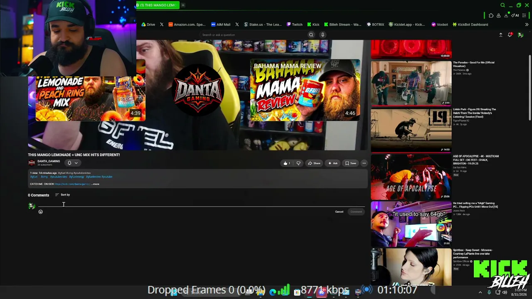Open Microsoft Edge from the taskbar
Viewport: 532px width, 299px height.
point(273,292)
